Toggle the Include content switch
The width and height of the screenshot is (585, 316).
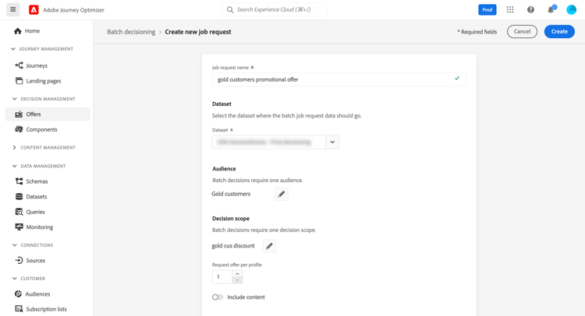click(x=218, y=297)
